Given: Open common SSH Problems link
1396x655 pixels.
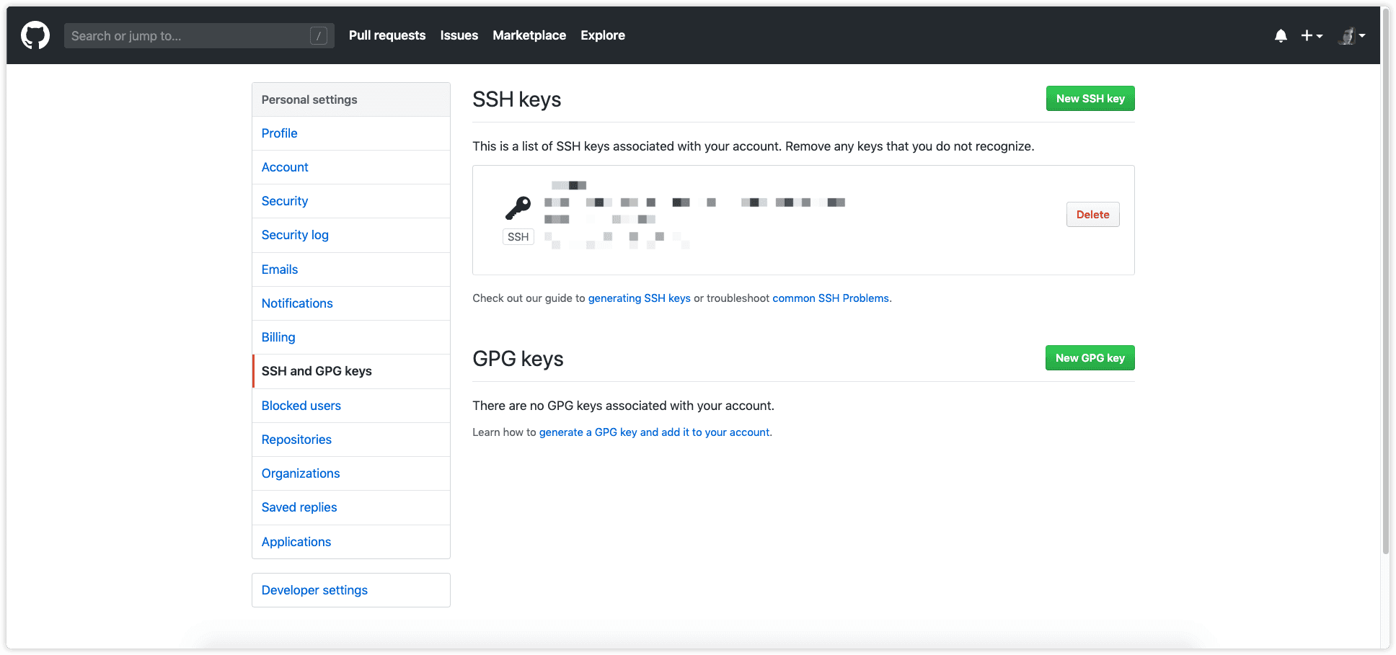Looking at the screenshot, I should [831, 298].
